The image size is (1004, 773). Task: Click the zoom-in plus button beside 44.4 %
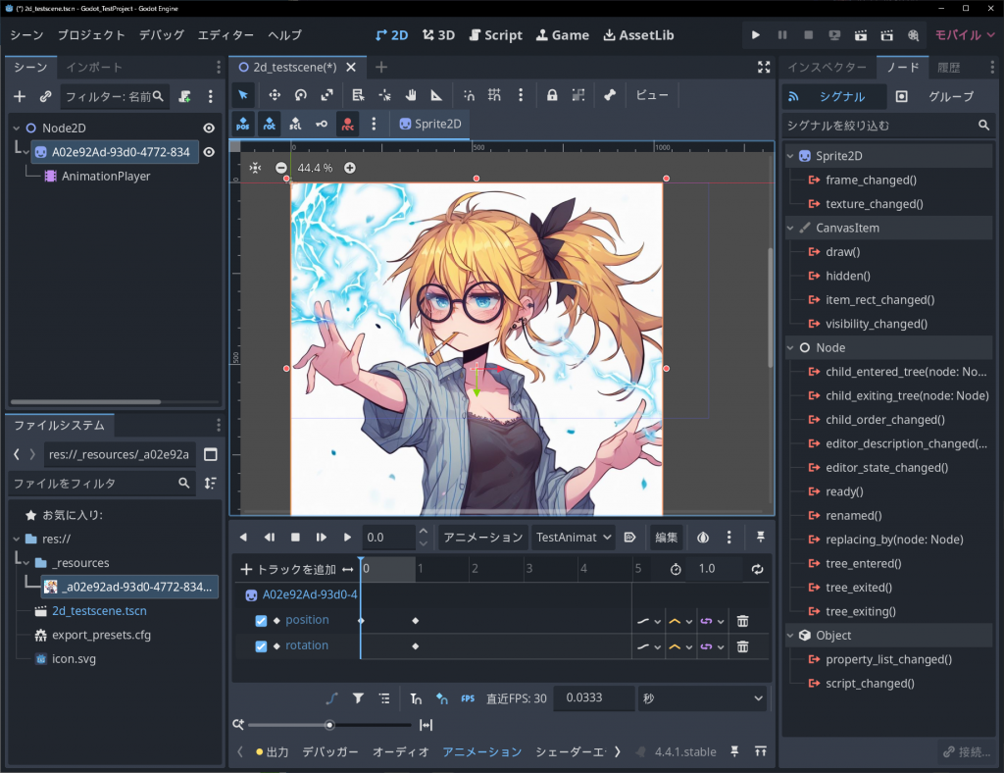[350, 168]
